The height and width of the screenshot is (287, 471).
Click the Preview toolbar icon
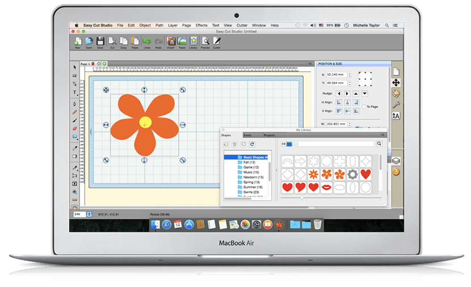pyautogui.click(x=205, y=42)
